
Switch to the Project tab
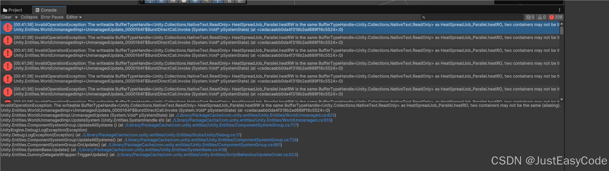pos(13,10)
